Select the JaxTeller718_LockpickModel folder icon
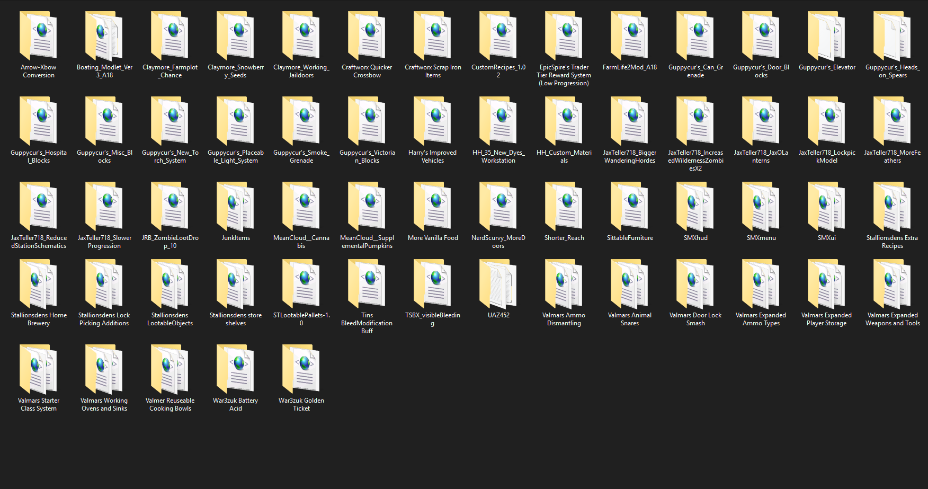The width and height of the screenshot is (928, 489). point(827,121)
